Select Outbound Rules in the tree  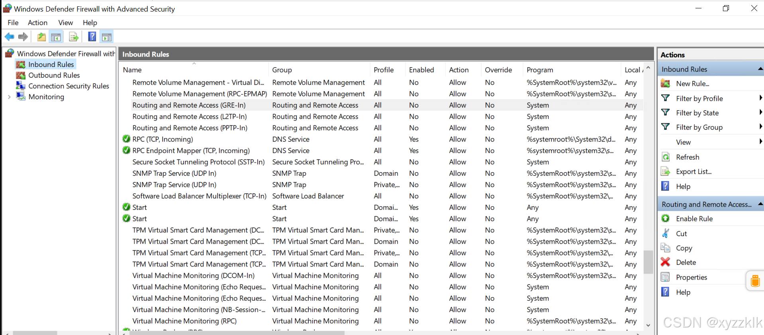click(54, 75)
